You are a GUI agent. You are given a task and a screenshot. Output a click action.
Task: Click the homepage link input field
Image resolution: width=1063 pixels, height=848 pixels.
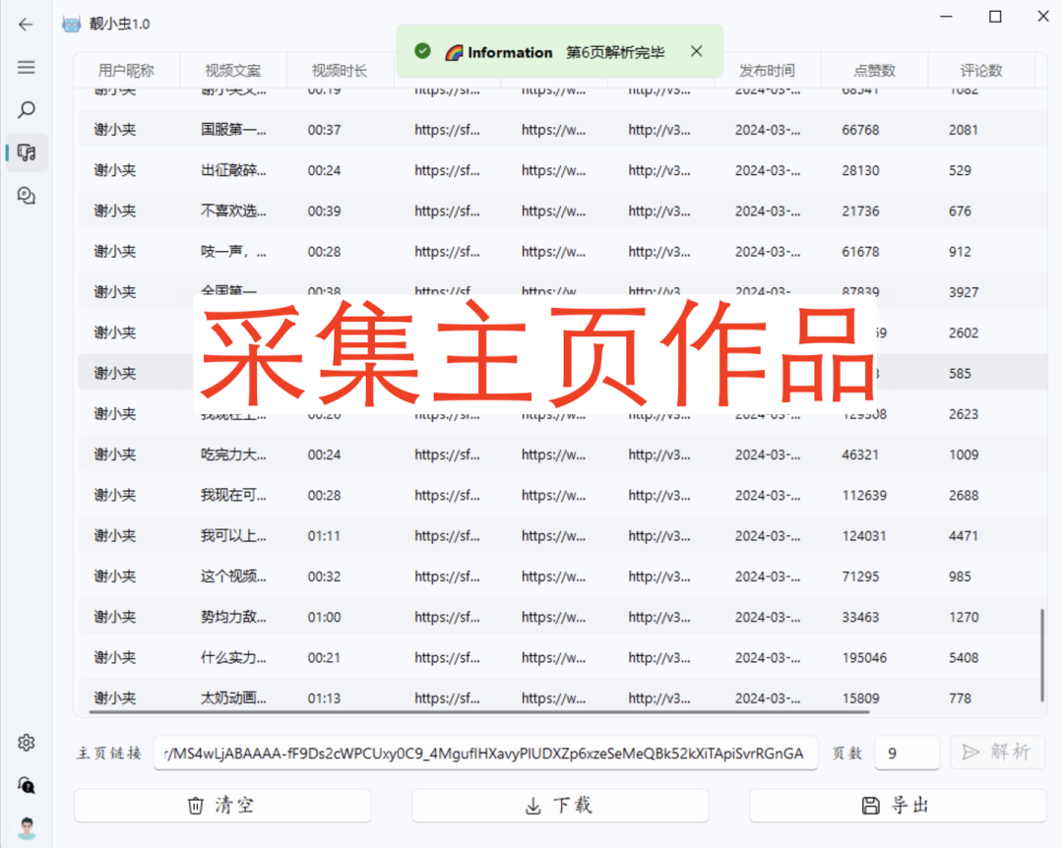pos(487,752)
